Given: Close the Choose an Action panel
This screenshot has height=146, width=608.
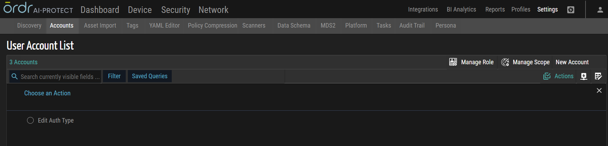Looking at the screenshot, I should [599, 90].
